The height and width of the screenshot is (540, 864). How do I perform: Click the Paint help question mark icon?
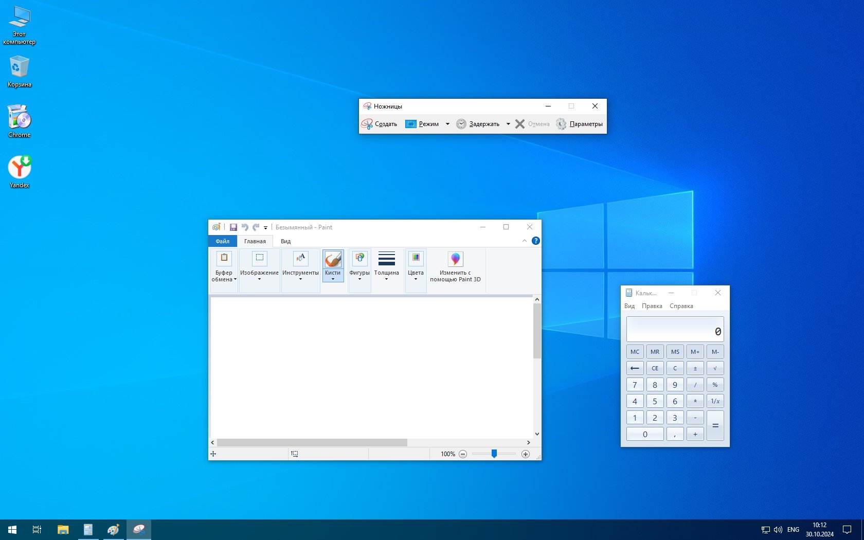[x=535, y=241]
